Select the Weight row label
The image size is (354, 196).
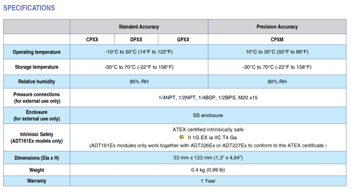[37, 170]
